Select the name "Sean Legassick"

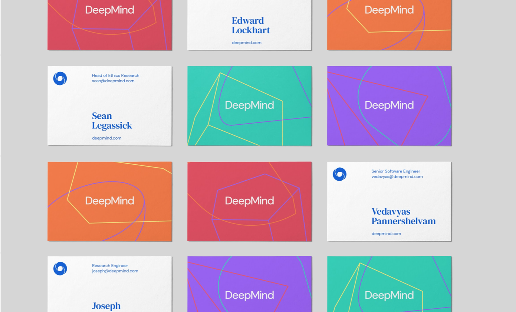coord(112,121)
